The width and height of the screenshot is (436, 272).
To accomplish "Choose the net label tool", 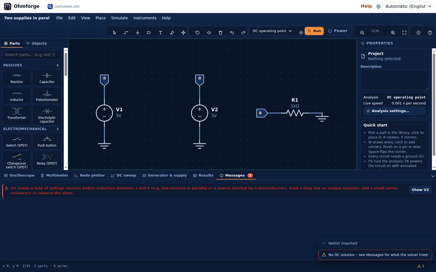I will (x=149, y=33).
